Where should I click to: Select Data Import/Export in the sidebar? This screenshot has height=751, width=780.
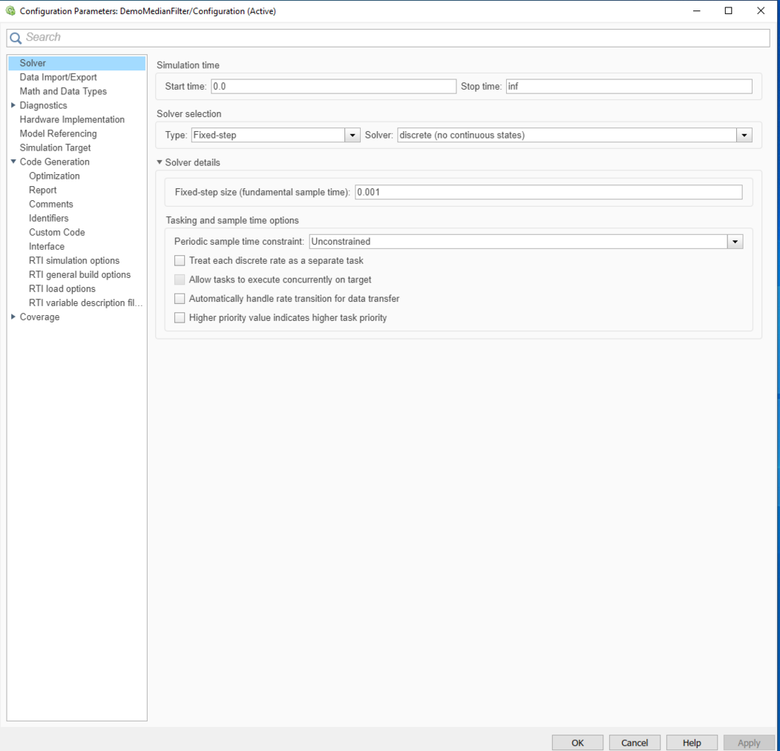(58, 77)
